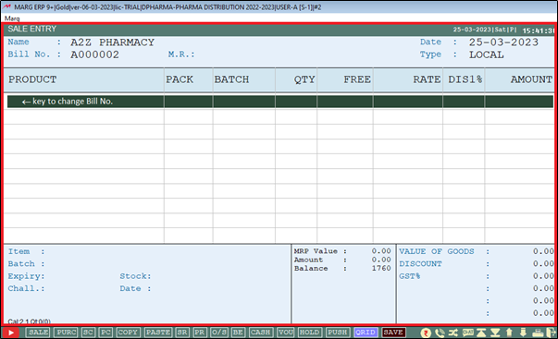Screen dimensions: 558x339
Task: Click the shuffle arrows icon
Action: (453, 333)
